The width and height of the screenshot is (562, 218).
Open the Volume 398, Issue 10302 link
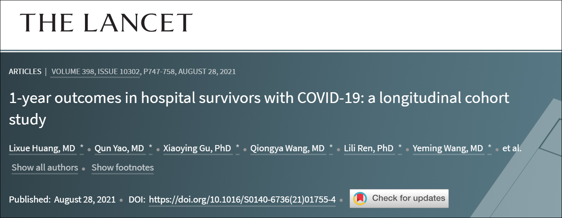click(95, 71)
